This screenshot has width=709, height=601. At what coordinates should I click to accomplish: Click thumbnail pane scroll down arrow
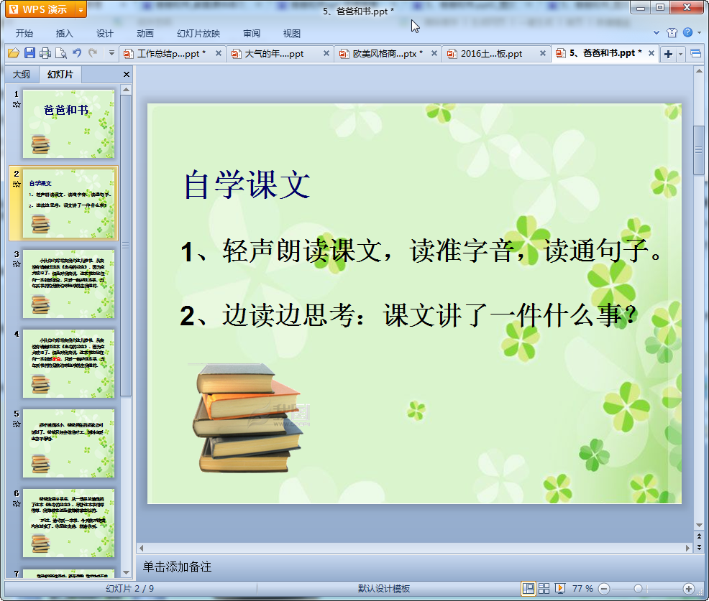pos(126,572)
